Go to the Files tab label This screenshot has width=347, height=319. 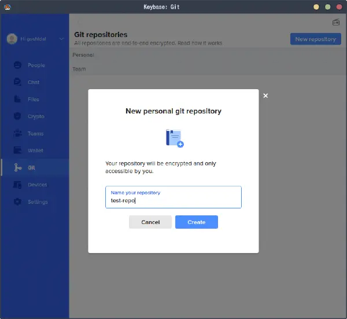point(34,100)
